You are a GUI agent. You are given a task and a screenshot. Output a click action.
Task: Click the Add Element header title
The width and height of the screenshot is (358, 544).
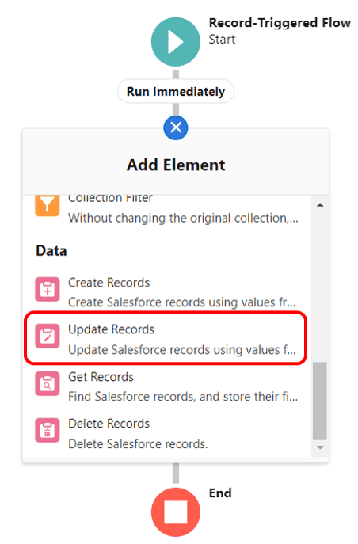coord(176,165)
